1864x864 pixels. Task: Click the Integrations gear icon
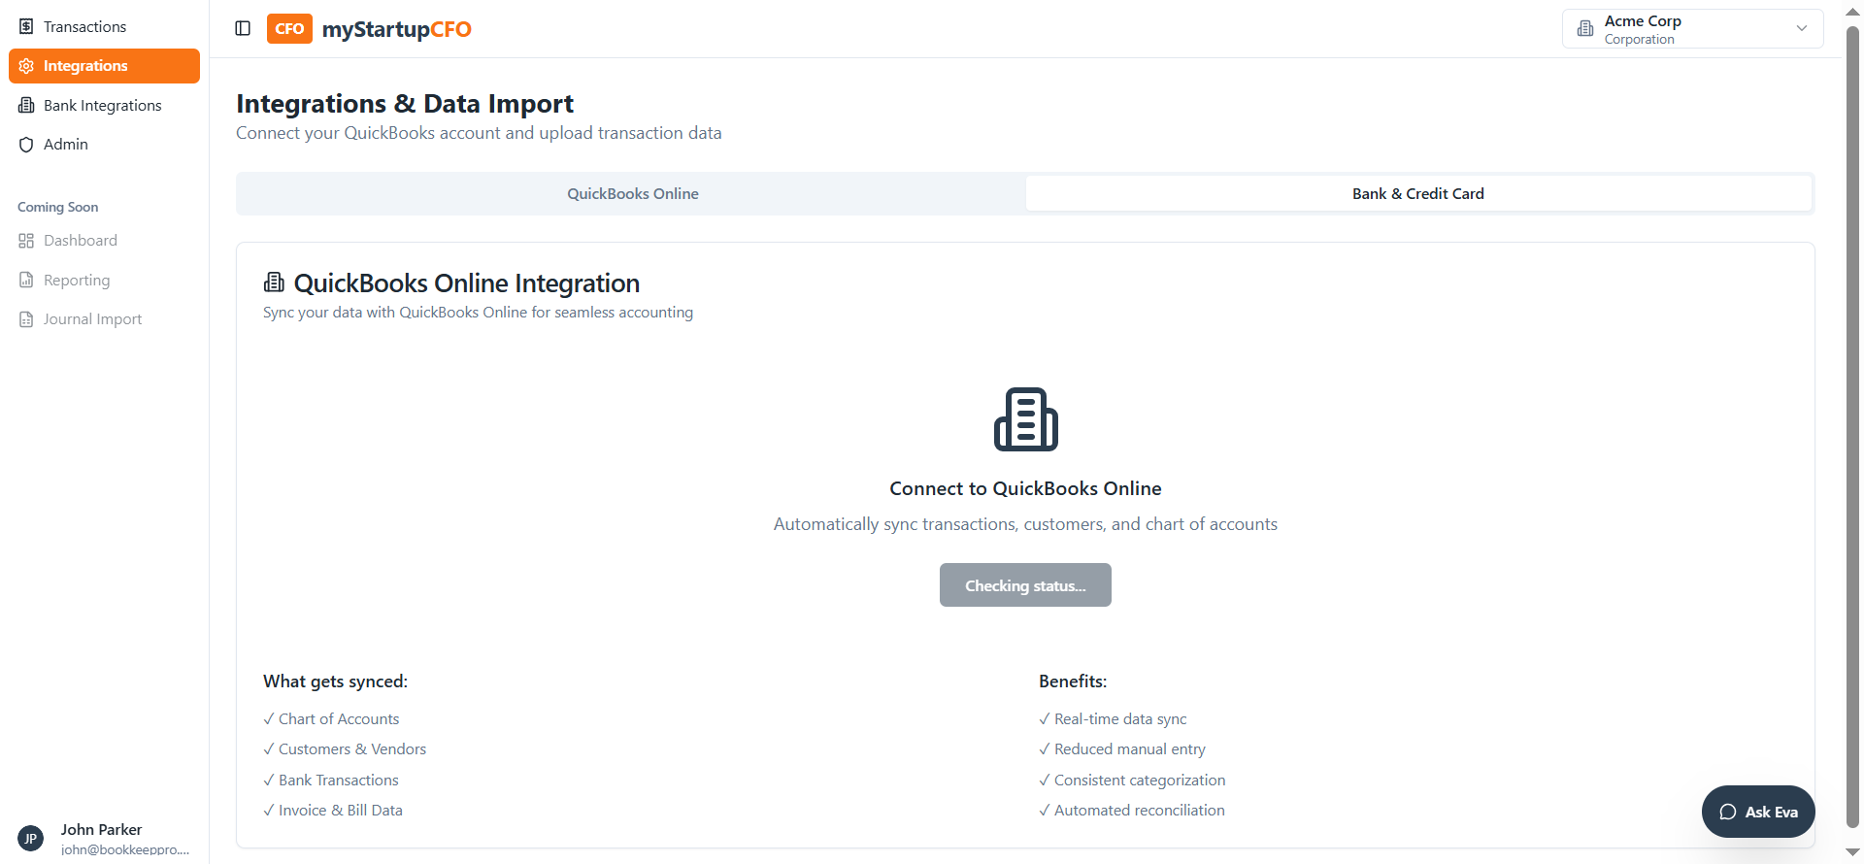pyautogui.click(x=26, y=66)
